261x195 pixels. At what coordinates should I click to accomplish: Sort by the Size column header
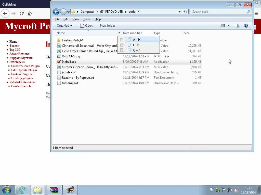click(x=187, y=33)
